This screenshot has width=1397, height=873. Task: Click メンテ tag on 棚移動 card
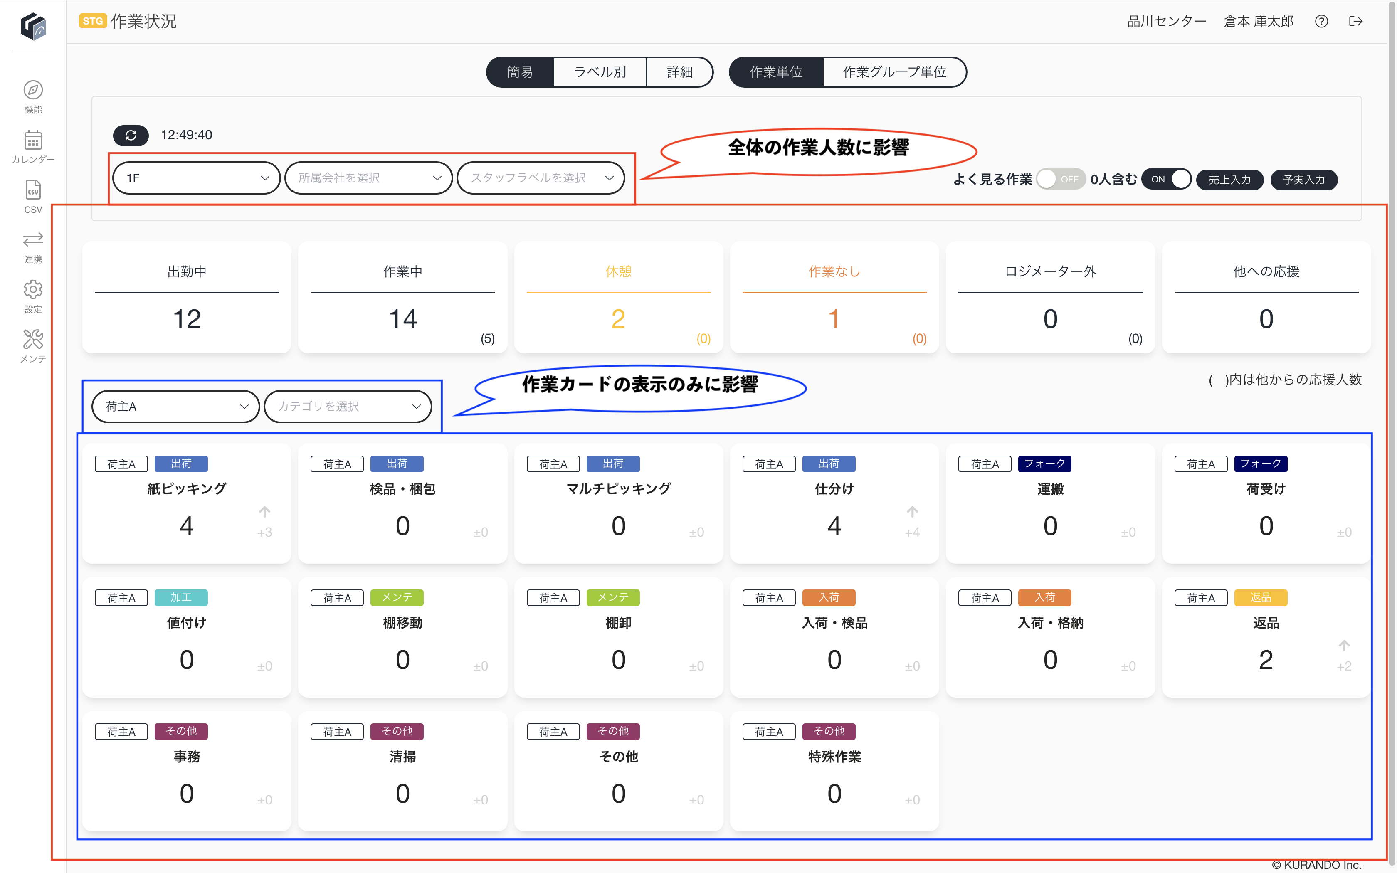(x=397, y=598)
